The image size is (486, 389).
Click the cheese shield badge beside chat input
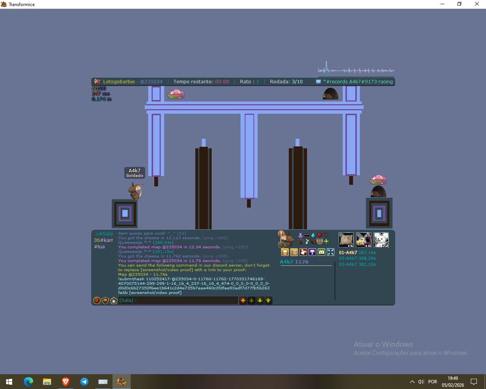click(x=105, y=300)
